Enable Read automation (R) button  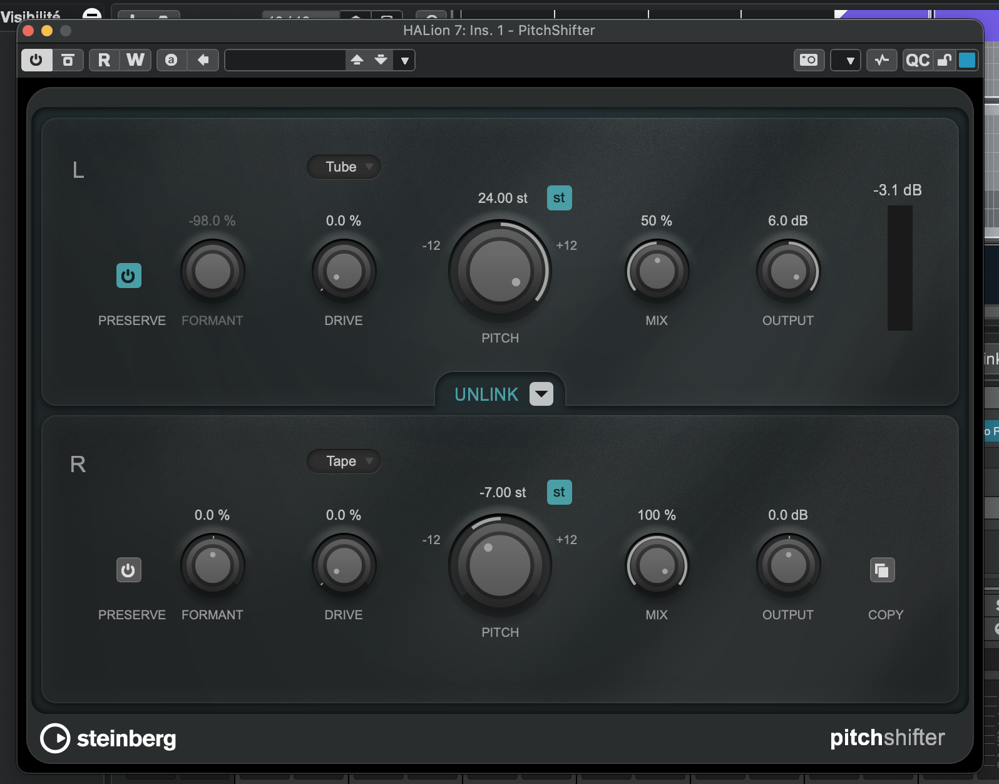pos(104,60)
